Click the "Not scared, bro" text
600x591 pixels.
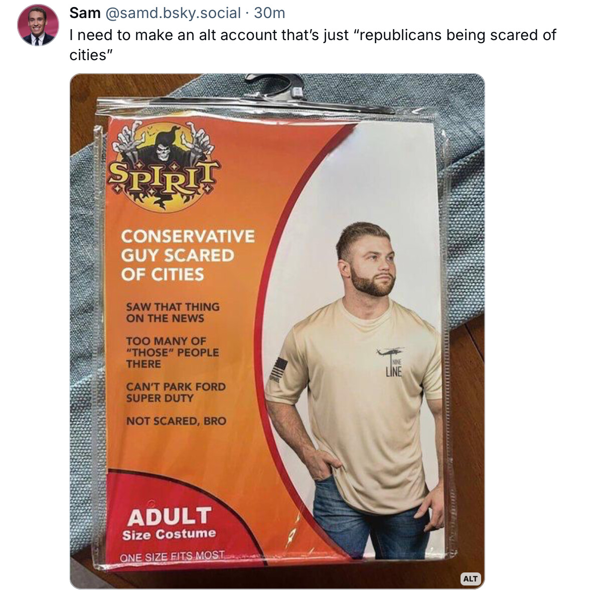tap(176, 421)
